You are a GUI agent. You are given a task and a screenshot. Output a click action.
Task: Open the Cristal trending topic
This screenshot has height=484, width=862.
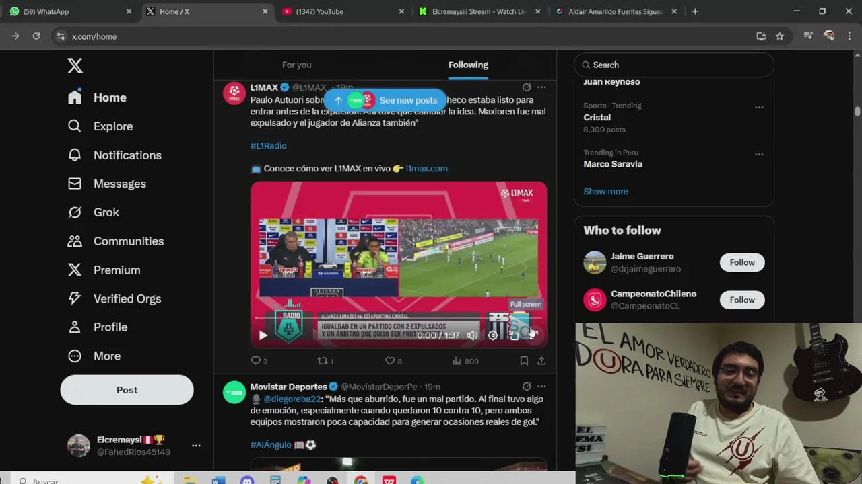click(x=597, y=118)
